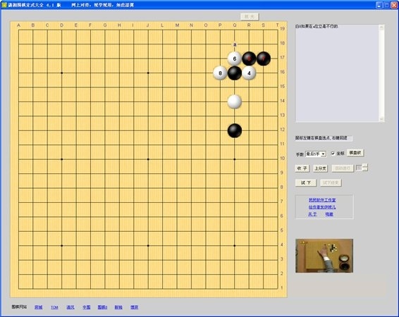Click the star point at Q4
The width and height of the screenshot is (399, 317).
tap(234, 246)
